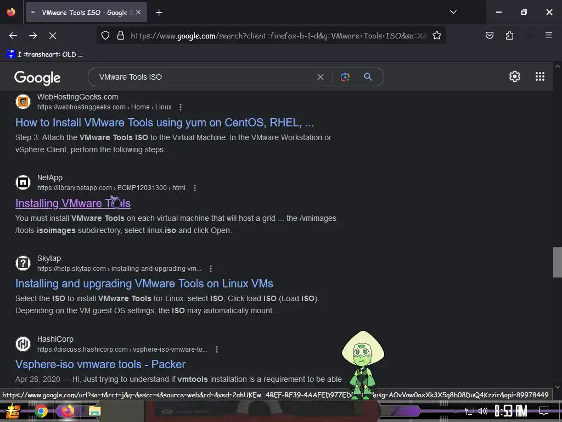Screen dimensions: 562x422
Task: Go to the Google home logo
Action: 37,77
